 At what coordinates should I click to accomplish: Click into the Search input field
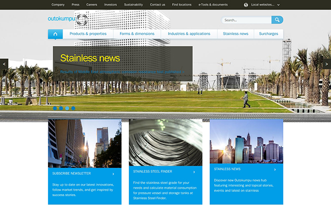(x=247, y=20)
